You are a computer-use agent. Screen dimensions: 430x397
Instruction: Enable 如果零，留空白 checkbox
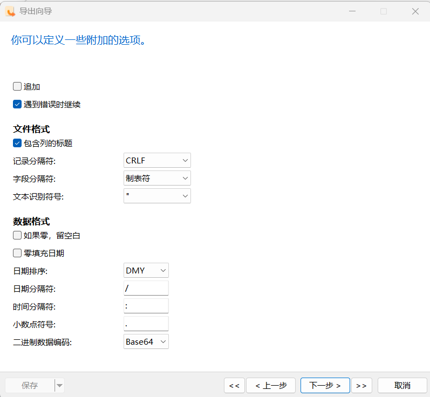(17, 235)
